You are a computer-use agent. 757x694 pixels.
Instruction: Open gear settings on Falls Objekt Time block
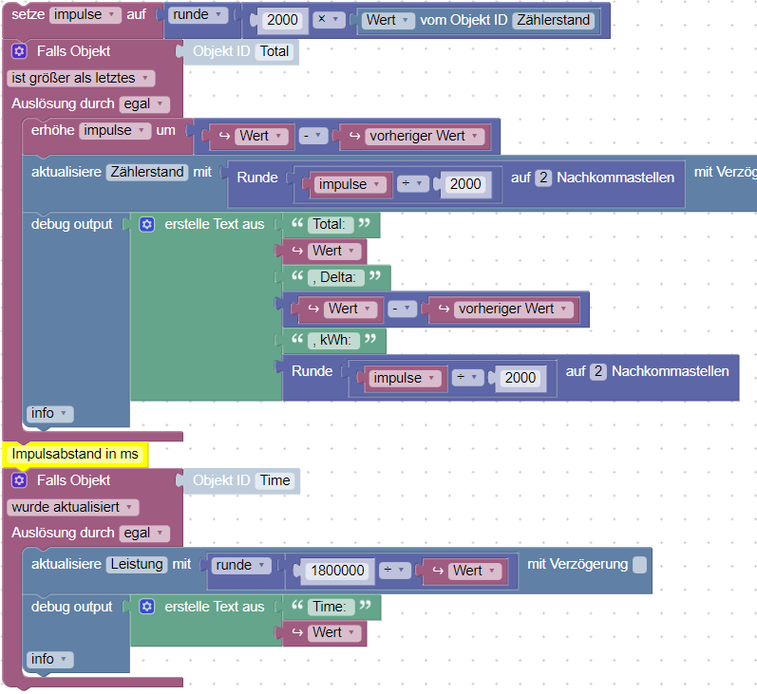click(19, 480)
